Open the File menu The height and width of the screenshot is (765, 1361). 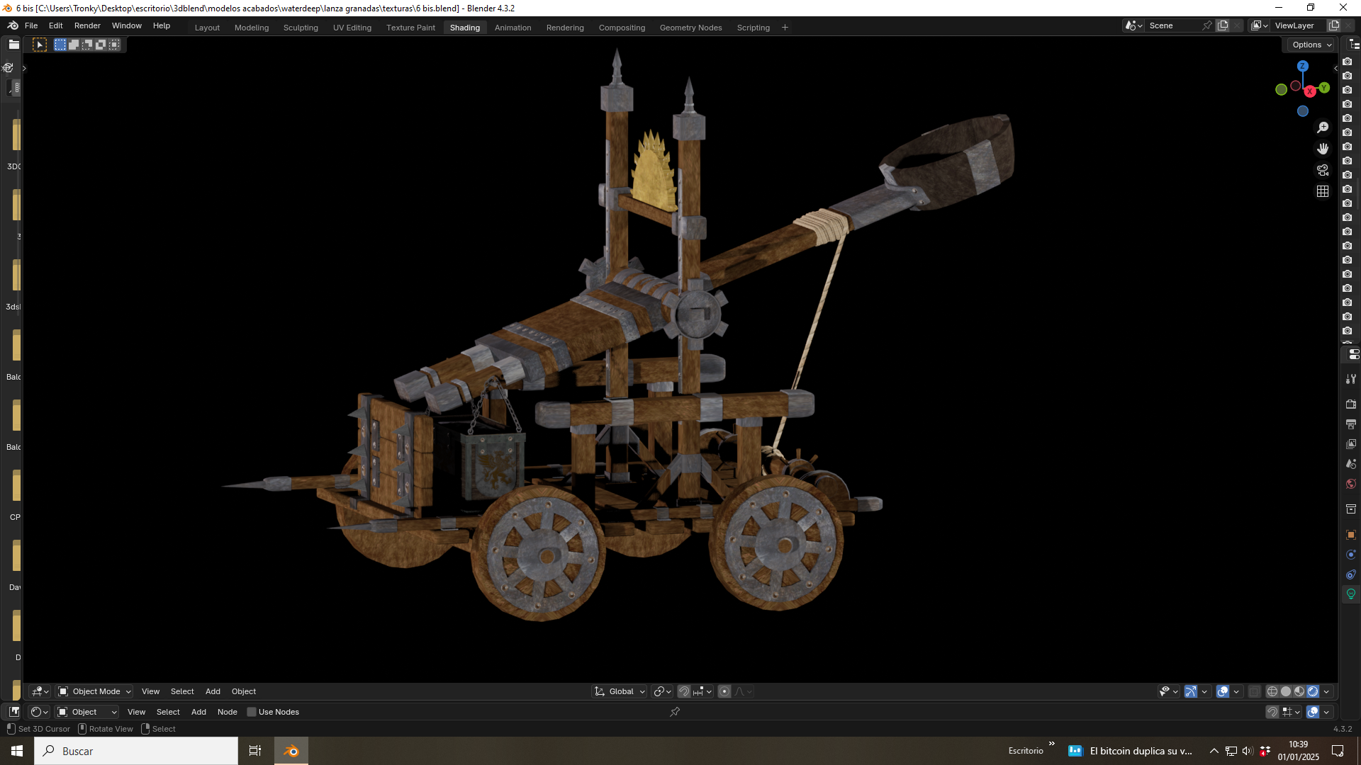(x=31, y=25)
